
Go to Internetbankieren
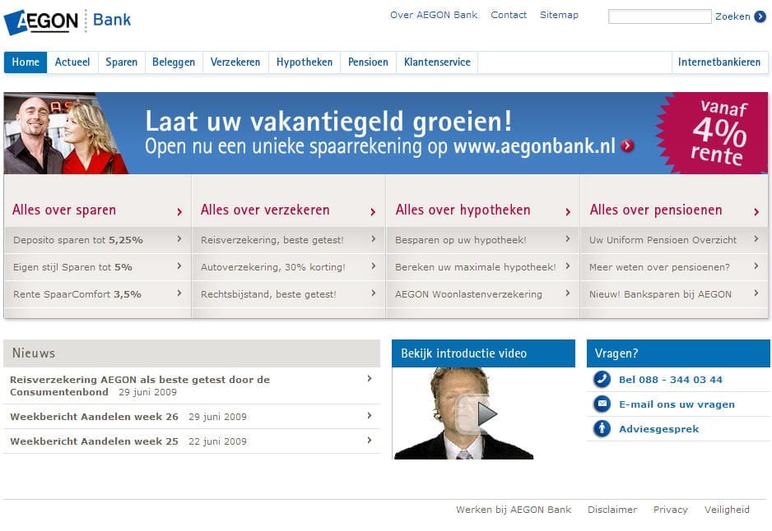click(x=719, y=62)
